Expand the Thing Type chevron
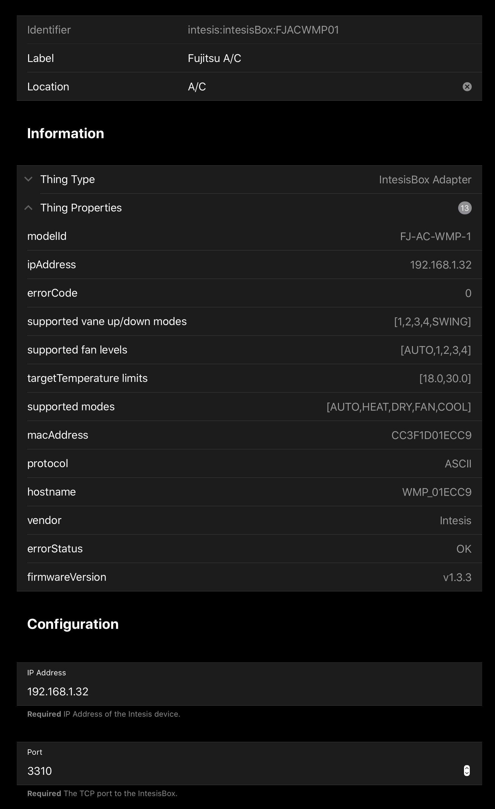The image size is (495, 809). click(x=29, y=179)
